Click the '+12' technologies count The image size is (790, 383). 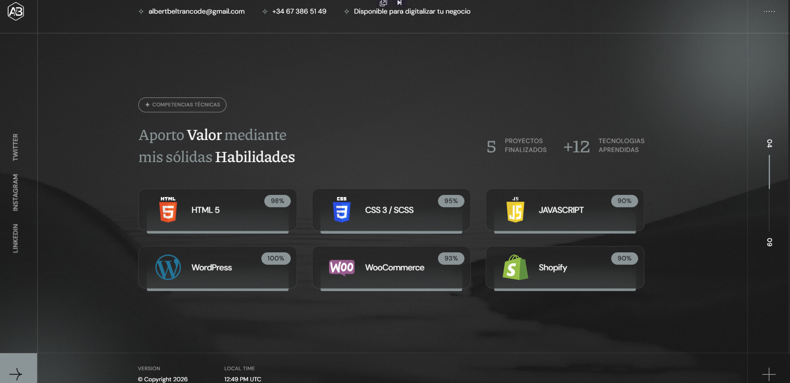[x=577, y=147]
